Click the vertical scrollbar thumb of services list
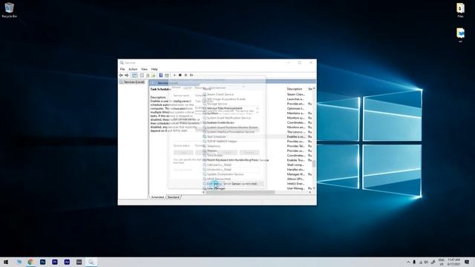Screen dimensions: 475x267 tap(314, 164)
